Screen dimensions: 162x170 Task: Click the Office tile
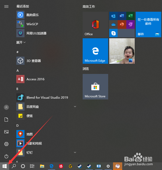tap(95, 24)
